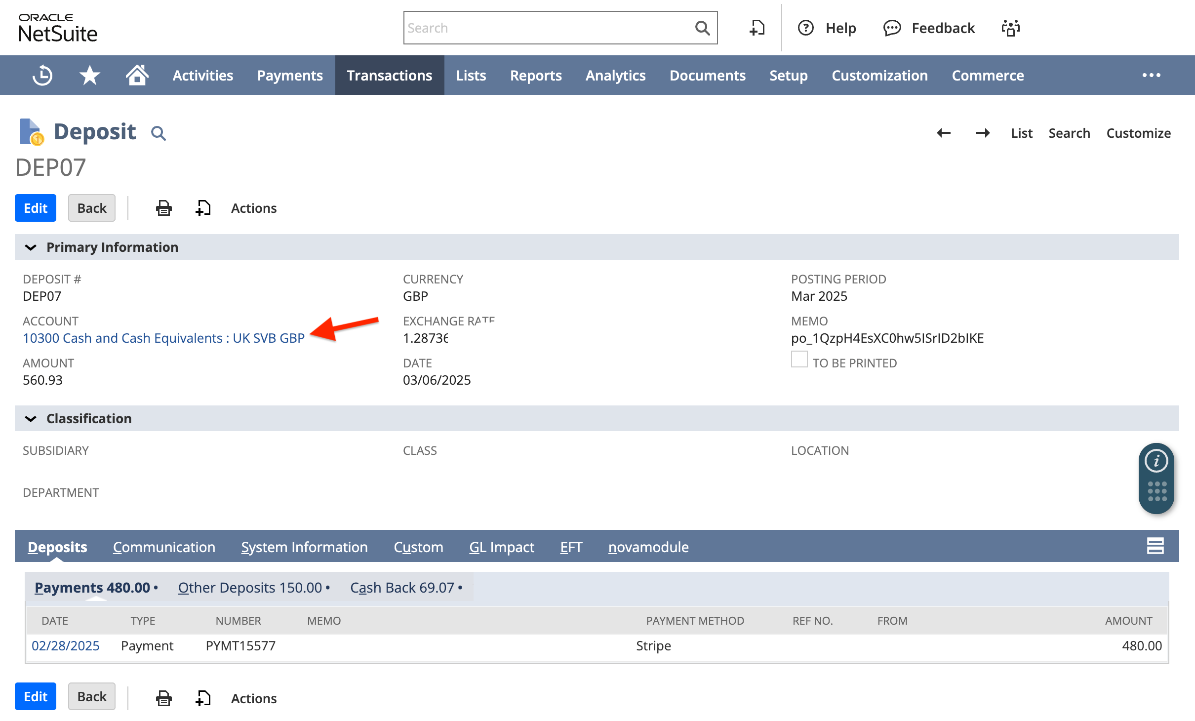Screen dimensions: 1195x721
Task: Collapse the Primary Information section
Action: pyautogui.click(x=31, y=247)
